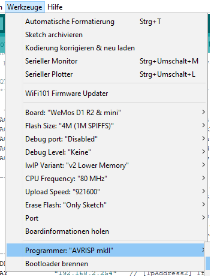217x280 pixels.
Task: Choose Sketch archivieren
Action: (x=106, y=35)
